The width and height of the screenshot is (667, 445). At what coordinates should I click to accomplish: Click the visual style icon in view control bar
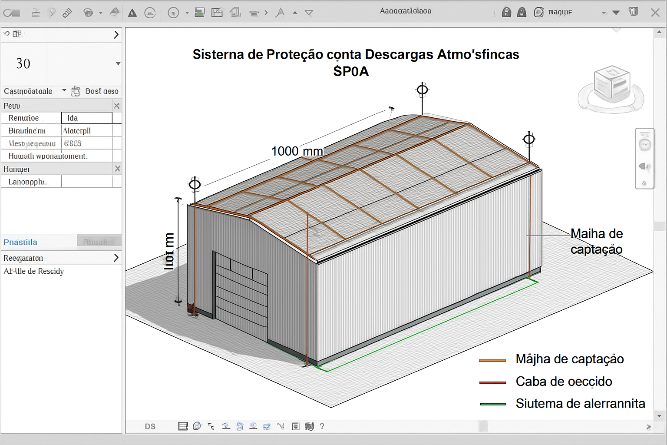coord(197,426)
